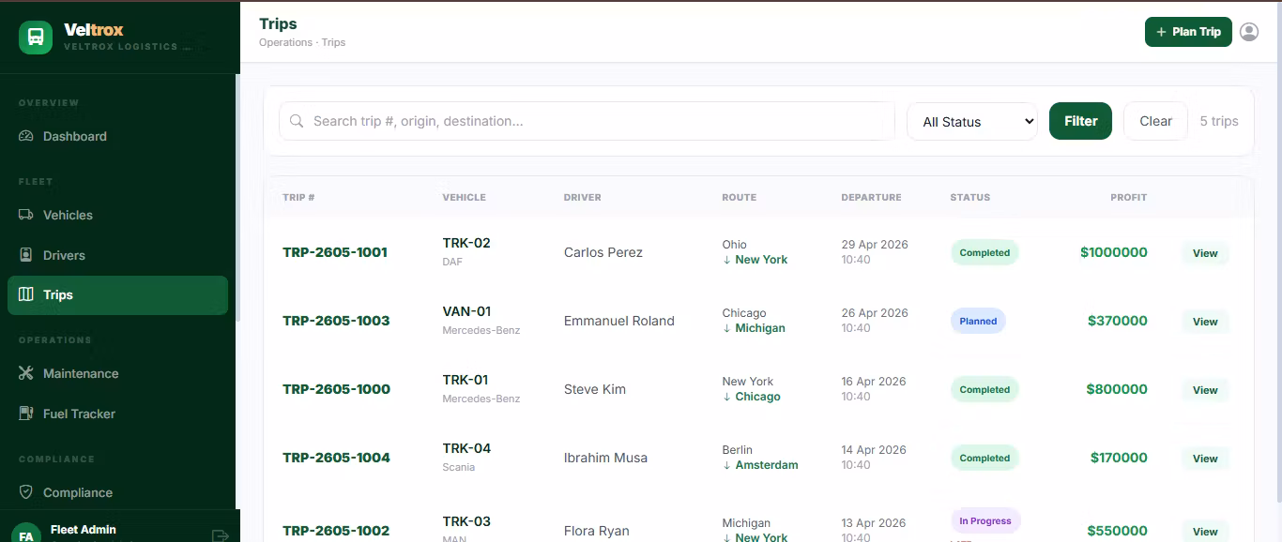Select the Trips menu item

118,294
